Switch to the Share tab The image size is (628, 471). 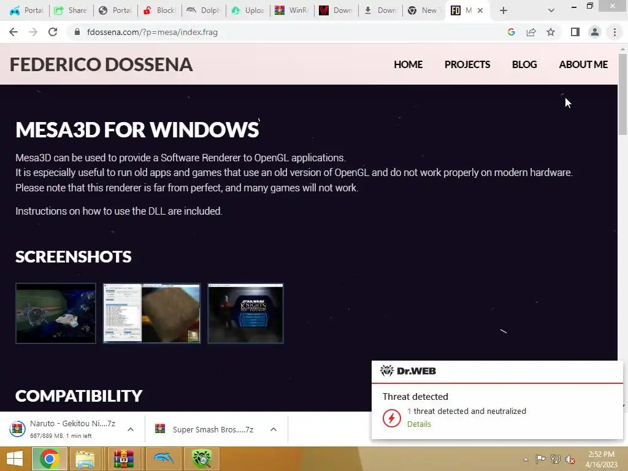[x=71, y=10]
